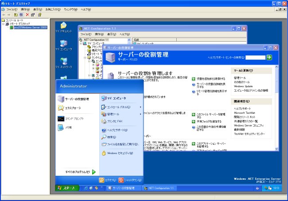The width and height of the screenshot is (288, 201).
Task: Click コンピュータ名とドメイン名の情報 link
Action: point(251,90)
